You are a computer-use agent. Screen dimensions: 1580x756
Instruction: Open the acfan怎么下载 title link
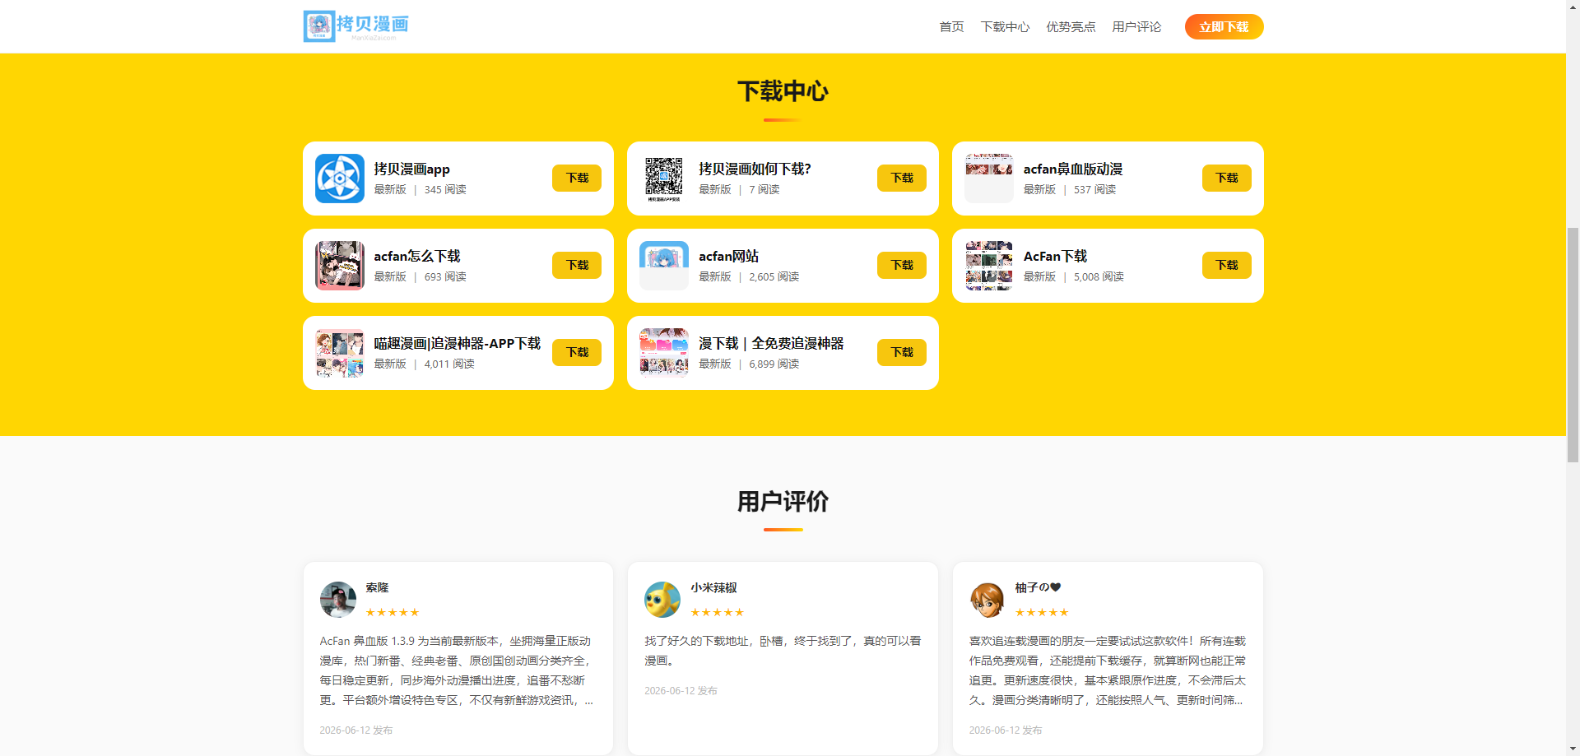tap(417, 257)
